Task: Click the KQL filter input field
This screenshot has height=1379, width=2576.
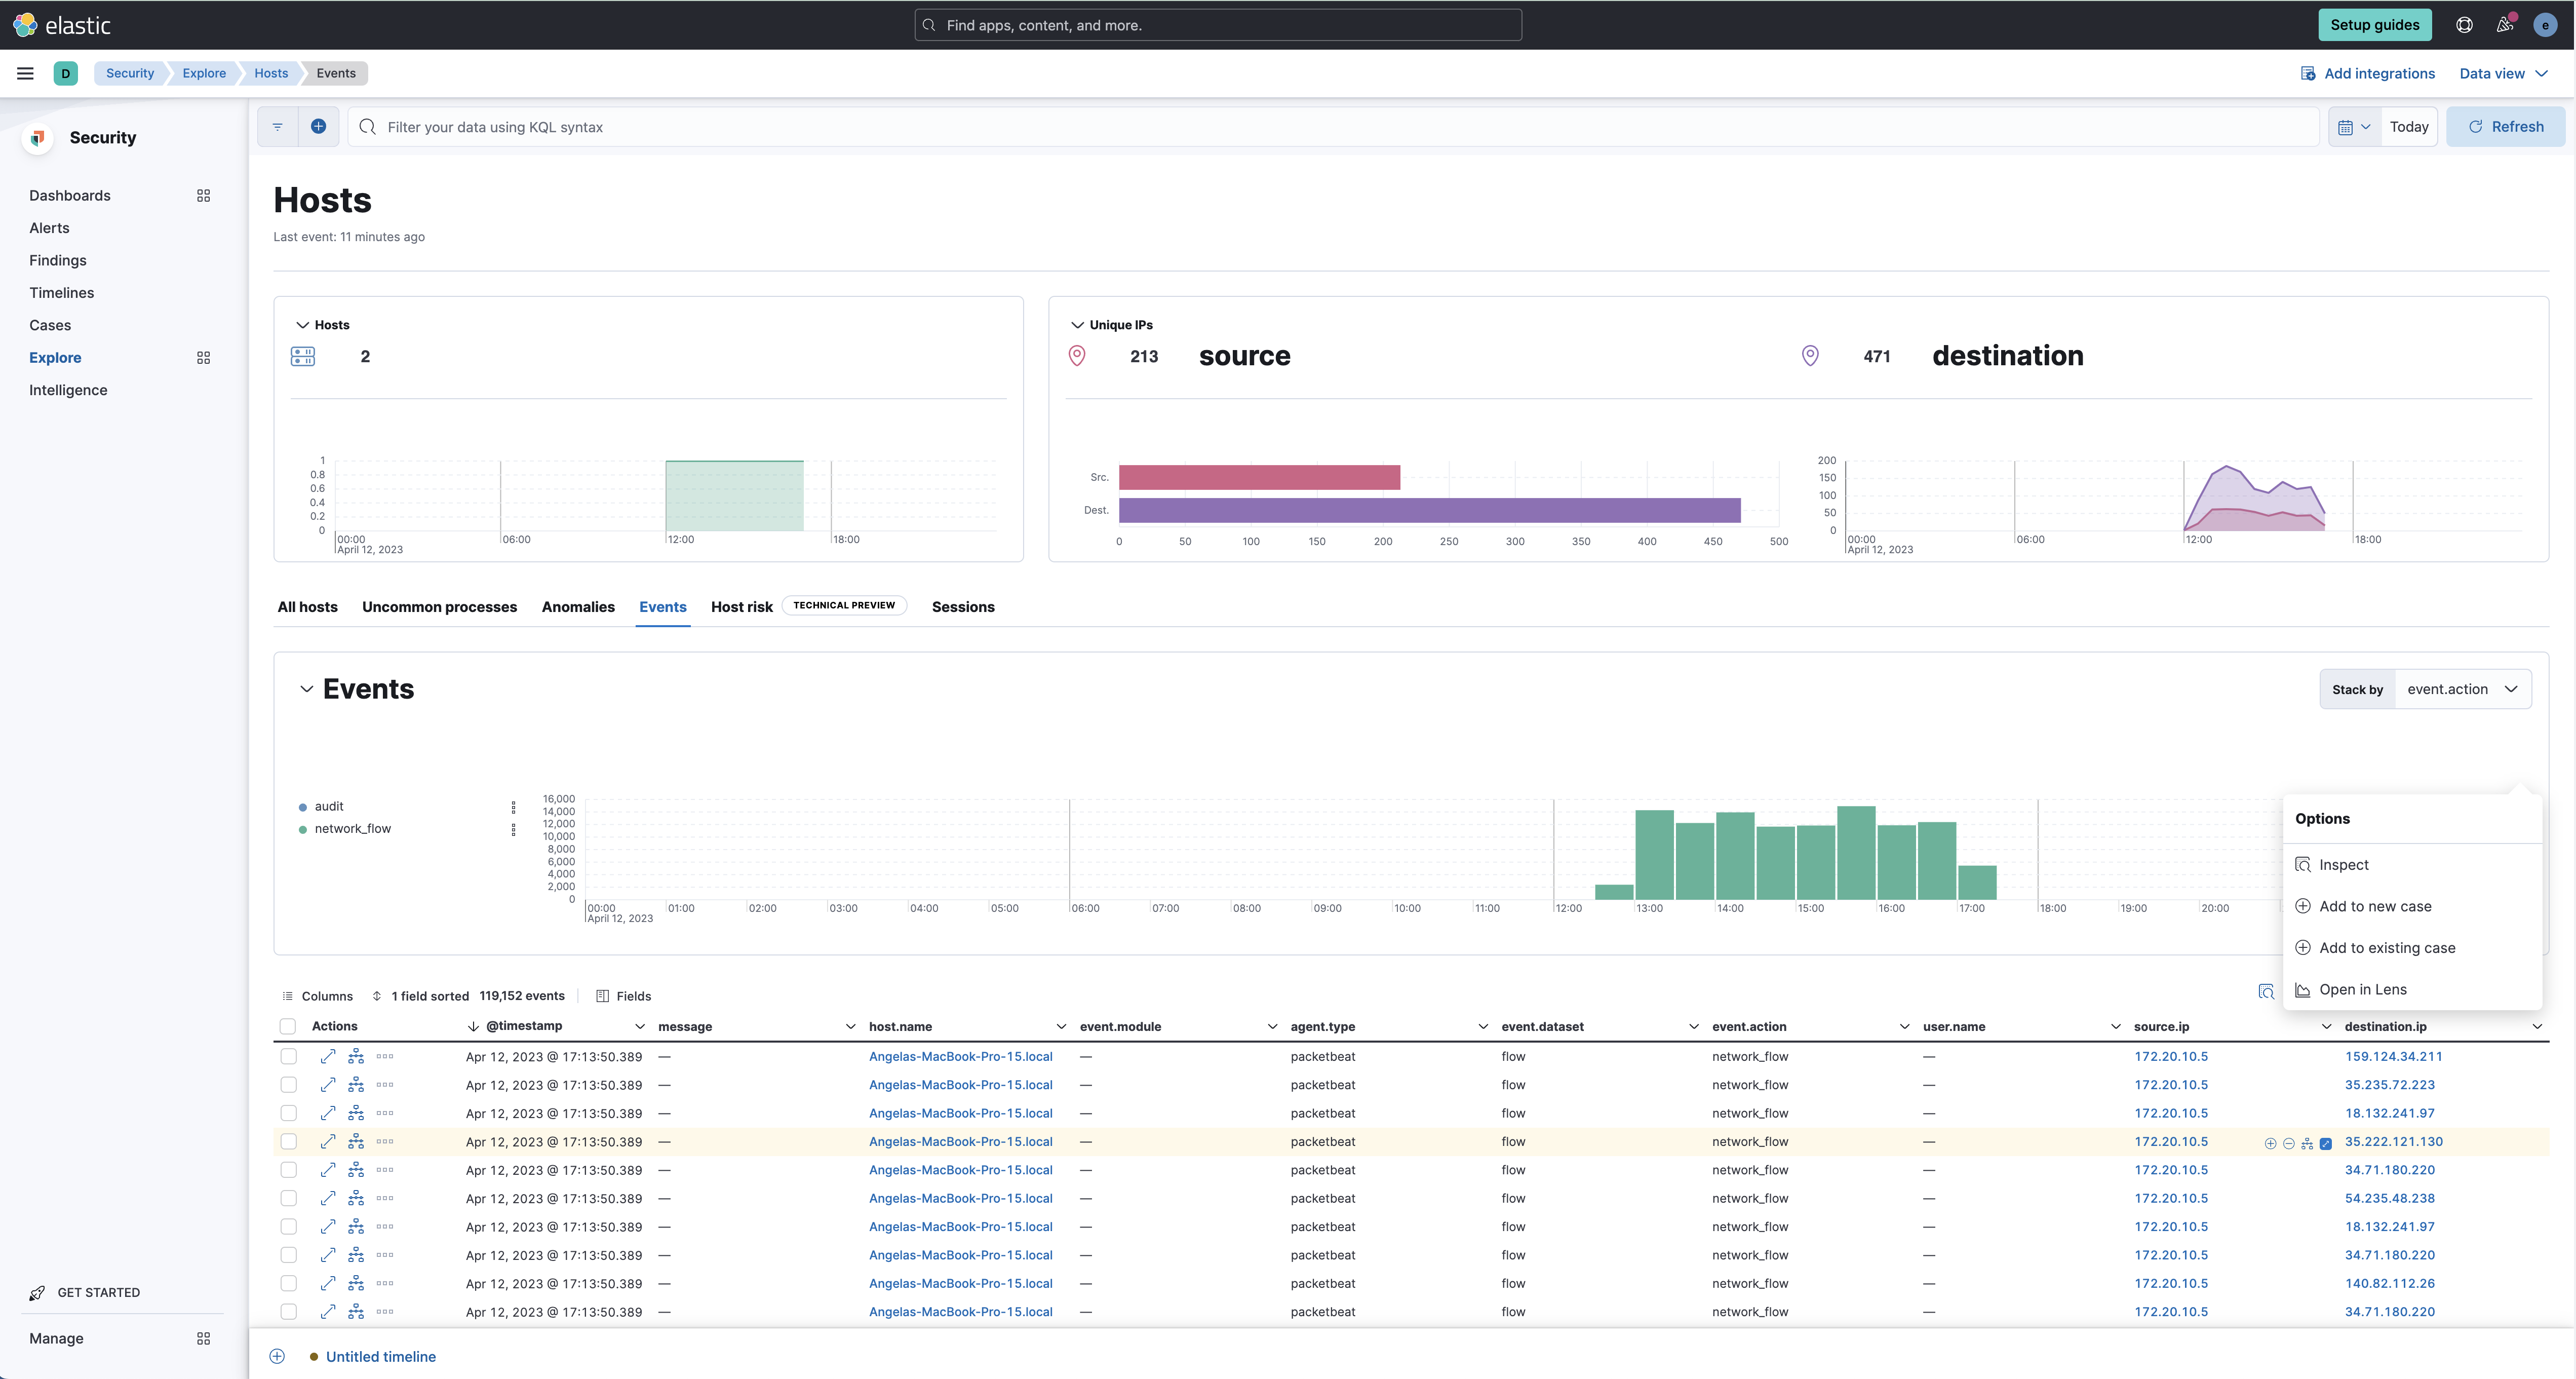Action: (x=800, y=126)
